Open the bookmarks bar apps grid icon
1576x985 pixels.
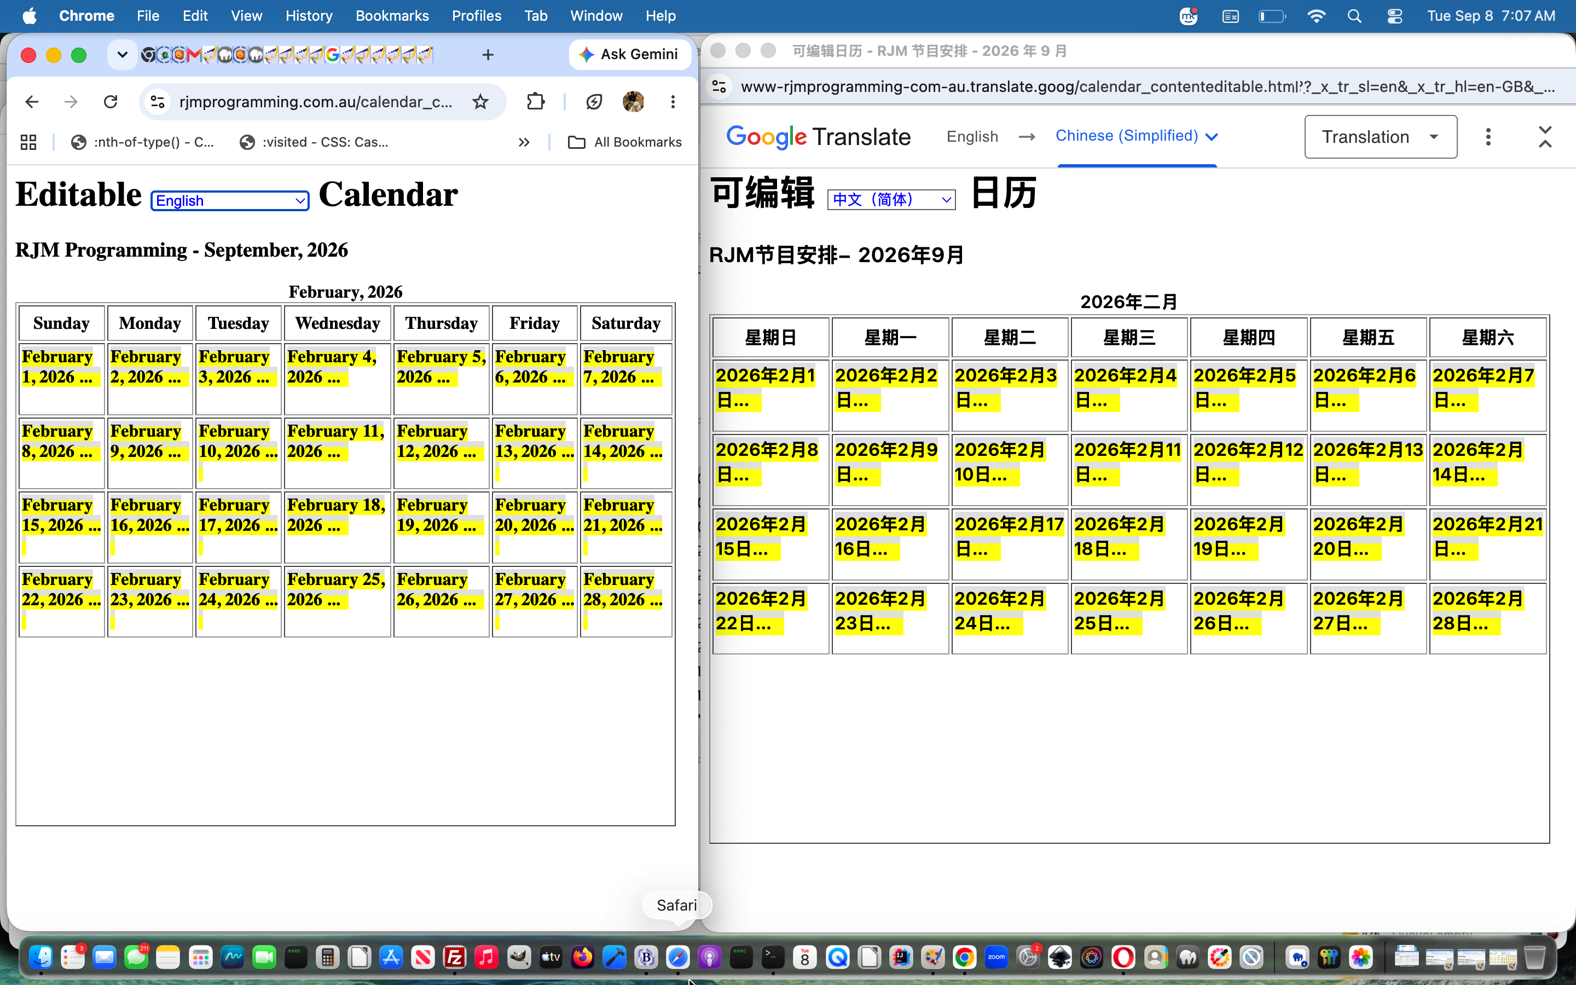point(28,142)
